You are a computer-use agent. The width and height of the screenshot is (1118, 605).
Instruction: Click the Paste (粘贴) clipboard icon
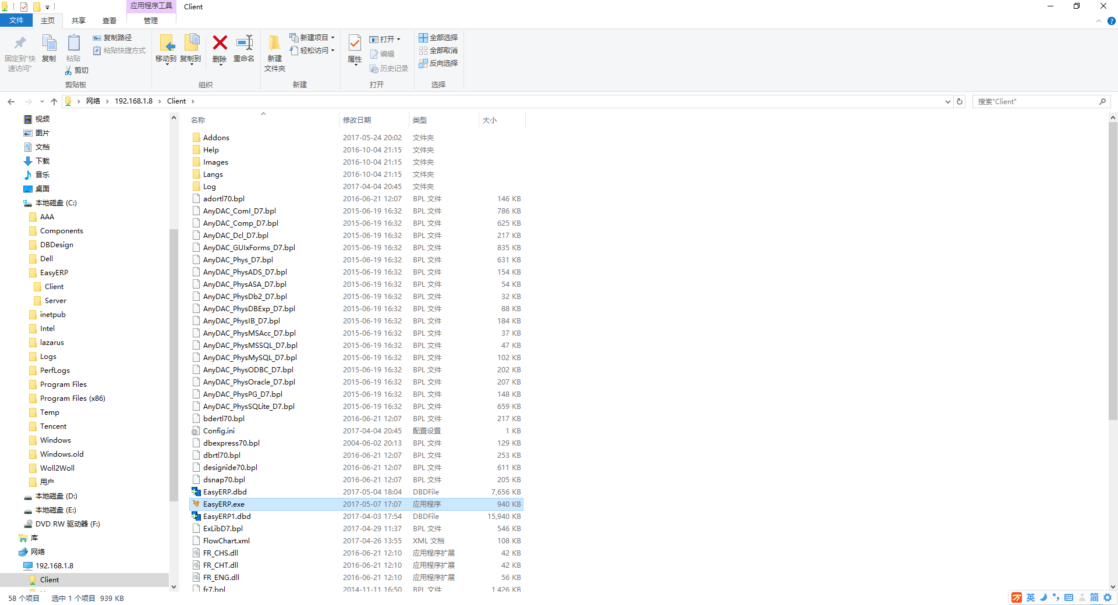73,44
